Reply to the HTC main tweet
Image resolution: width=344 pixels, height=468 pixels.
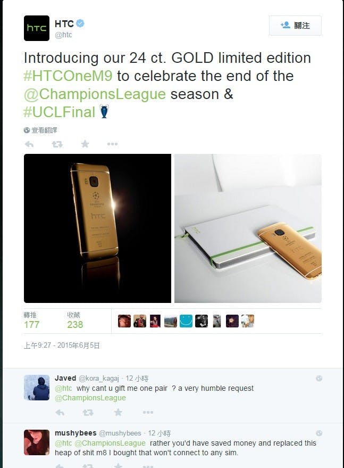coord(29,144)
